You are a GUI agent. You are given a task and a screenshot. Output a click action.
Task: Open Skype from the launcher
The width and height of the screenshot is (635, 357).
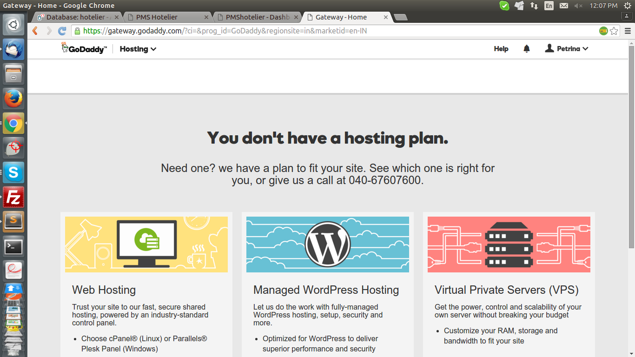pyautogui.click(x=13, y=173)
